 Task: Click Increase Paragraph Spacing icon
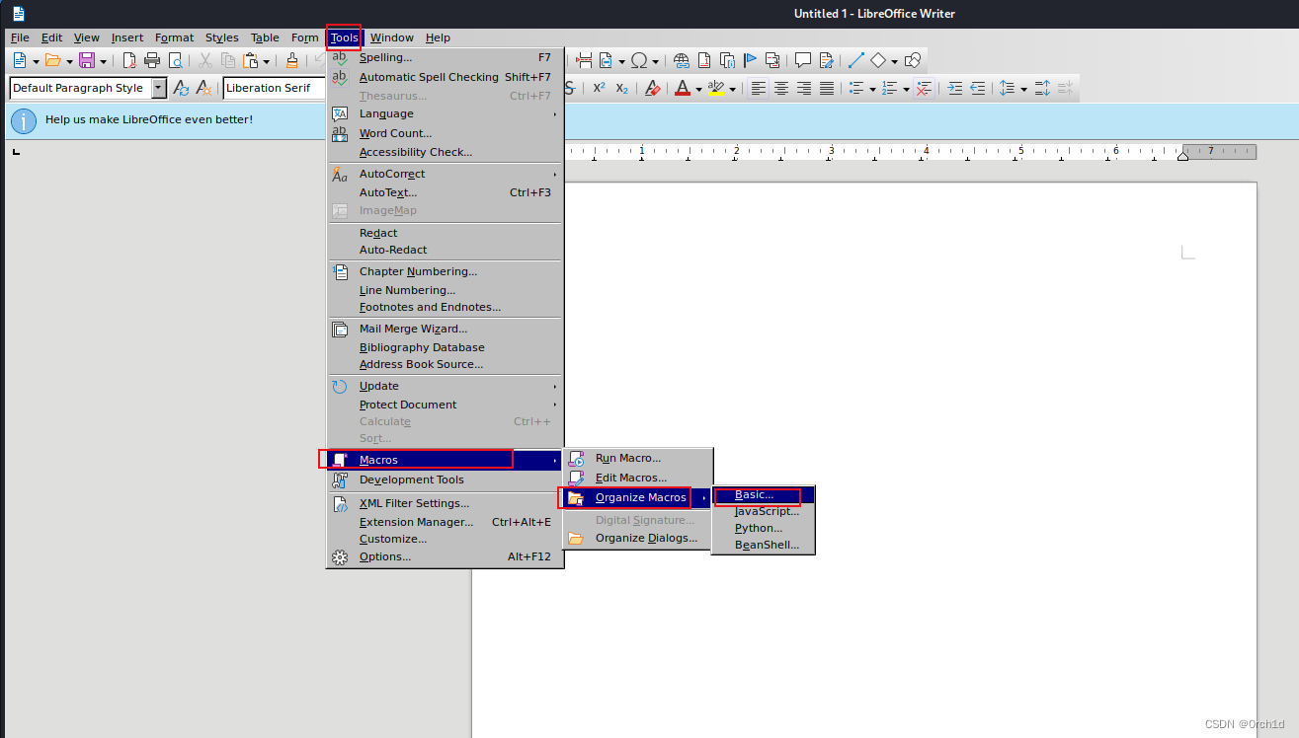click(x=1041, y=88)
